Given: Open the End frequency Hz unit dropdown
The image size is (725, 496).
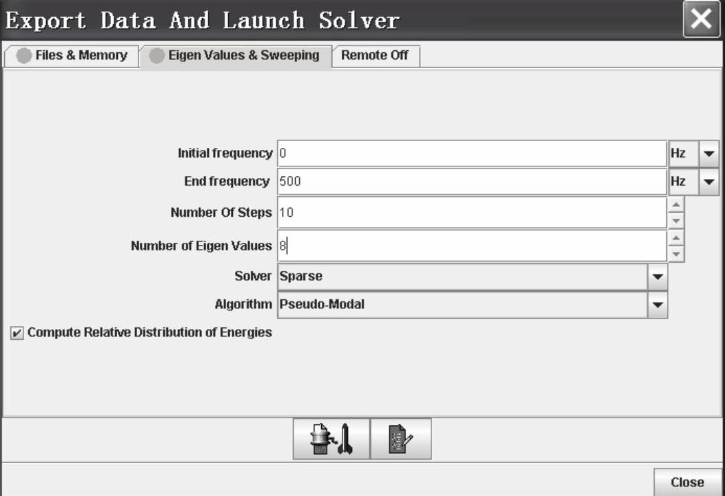Looking at the screenshot, I should click(709, 182).
